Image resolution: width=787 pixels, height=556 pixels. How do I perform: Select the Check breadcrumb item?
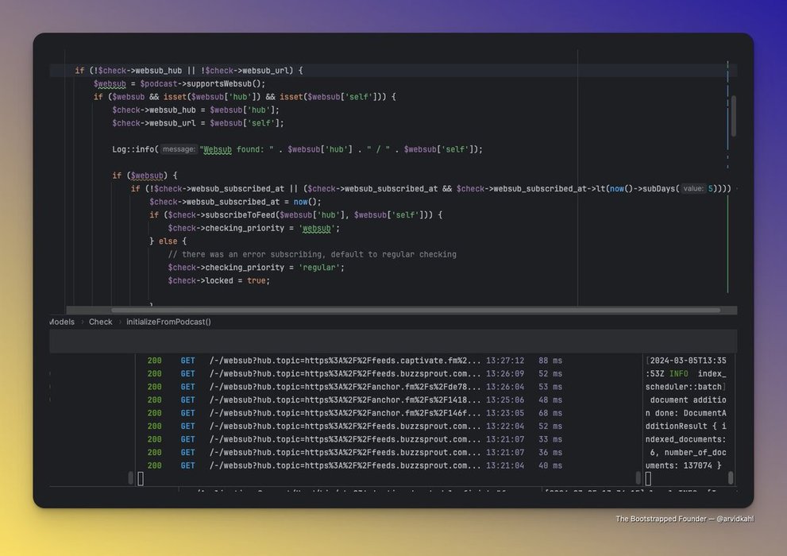point(100,322)
